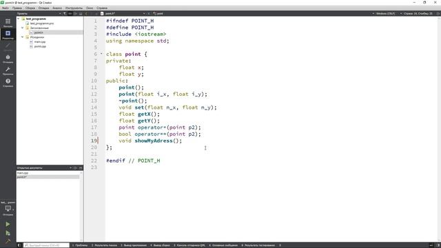441x248 pixels.
Task: Place cursor on showMyAdress in line 19
Action: point(153,141)
